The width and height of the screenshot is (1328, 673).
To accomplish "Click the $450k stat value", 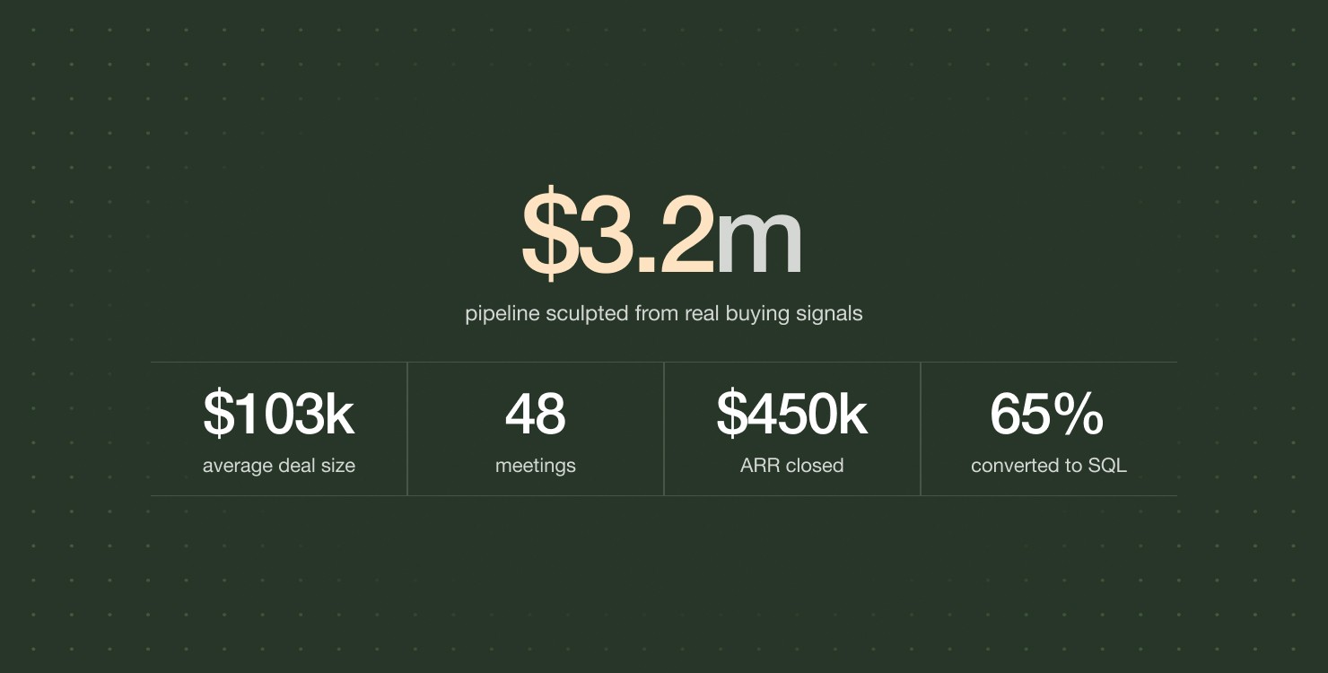I will click(792, 414).
